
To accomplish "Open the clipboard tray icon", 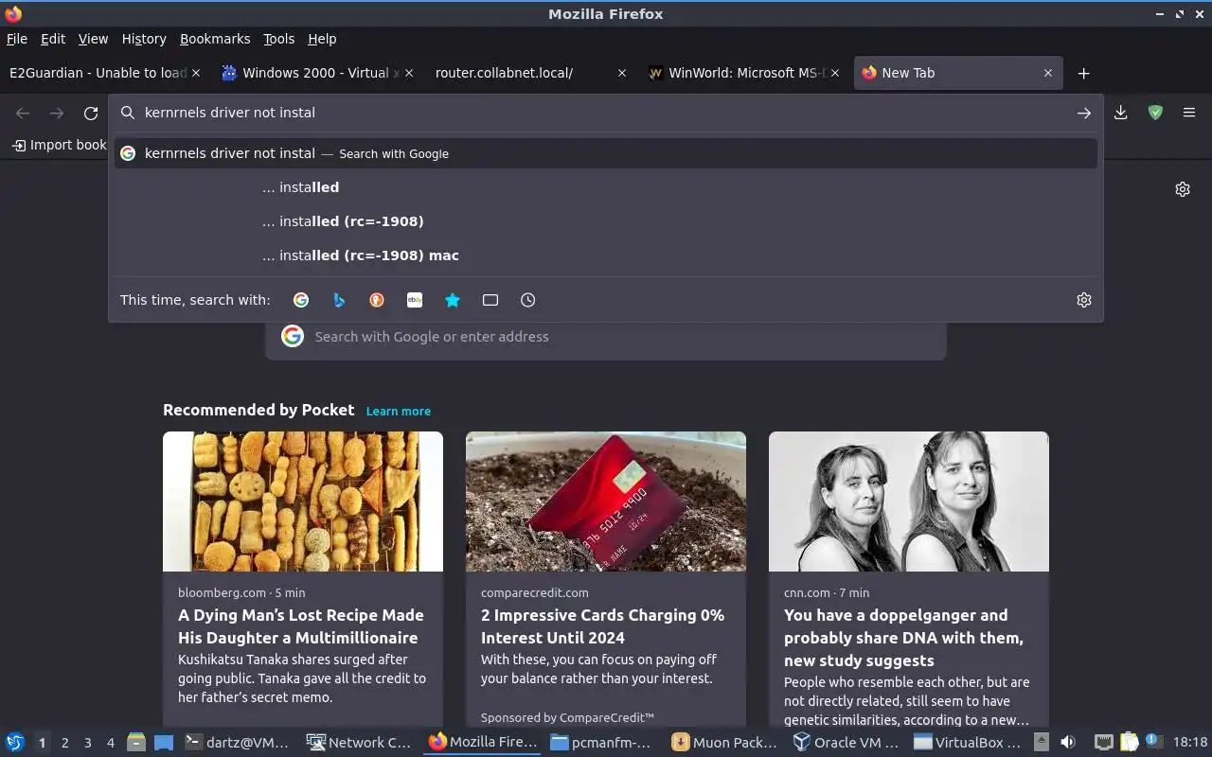I will tap(1129, 743).
